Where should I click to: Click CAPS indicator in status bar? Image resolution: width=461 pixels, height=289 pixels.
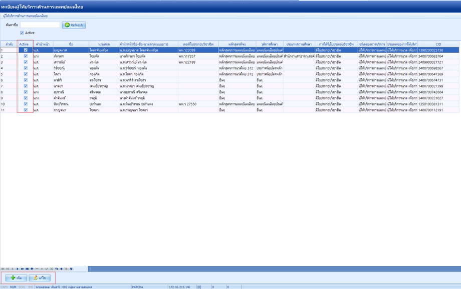point(4,287)
